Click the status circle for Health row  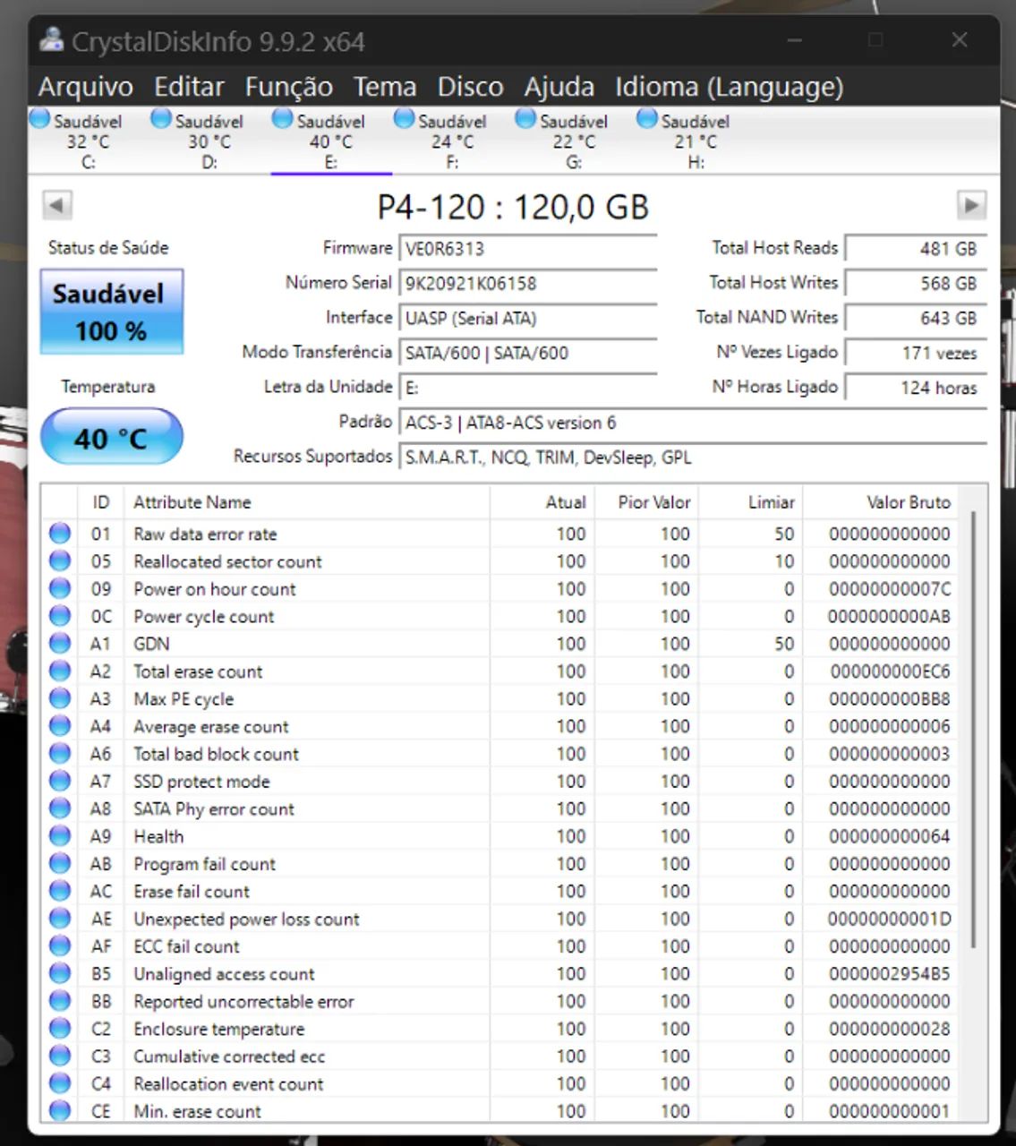[60, 836]
